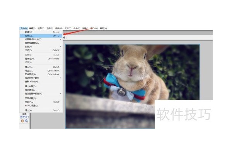Choose 关闭(C) menu entry

pos(41,50)
